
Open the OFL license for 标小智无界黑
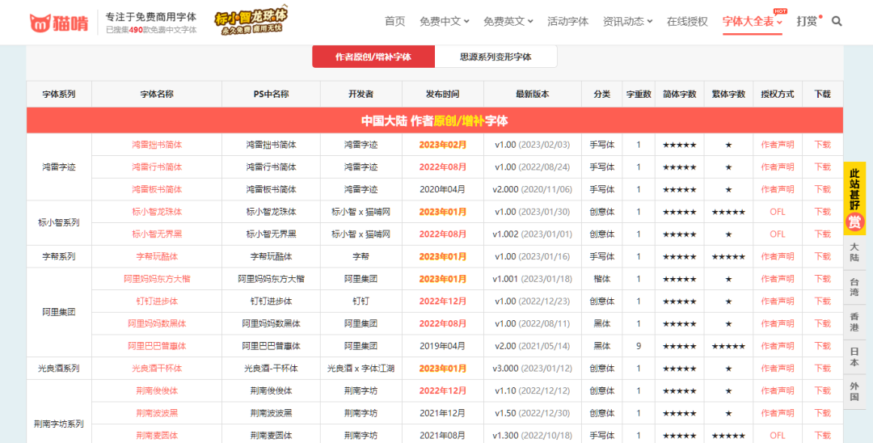coord(778,234)
